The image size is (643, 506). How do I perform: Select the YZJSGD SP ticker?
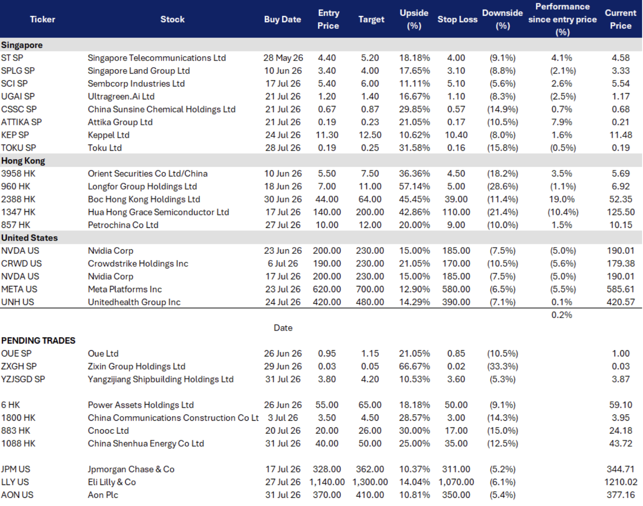23,379
